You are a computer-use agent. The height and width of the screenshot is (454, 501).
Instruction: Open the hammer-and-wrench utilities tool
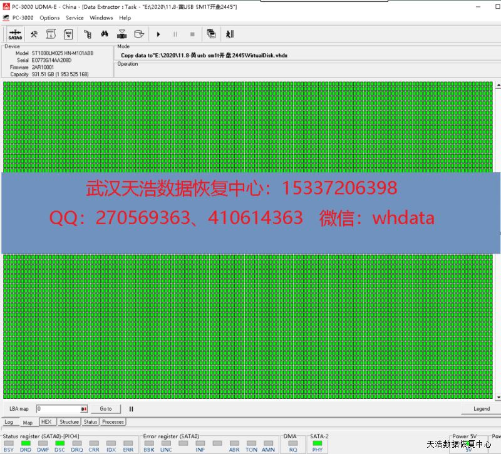pyautogui.click(x=34, y=34)
